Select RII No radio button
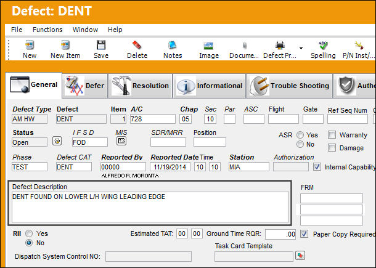The width and height of the screenshot is (376, 268). [29, 243]
